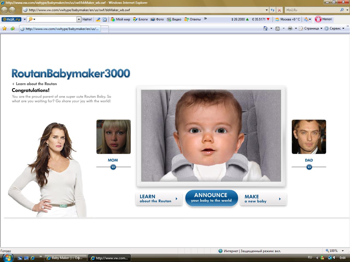Refresh the page using the reload icon
The height and width of the screenshot is (262, 350).
(272, 10)
